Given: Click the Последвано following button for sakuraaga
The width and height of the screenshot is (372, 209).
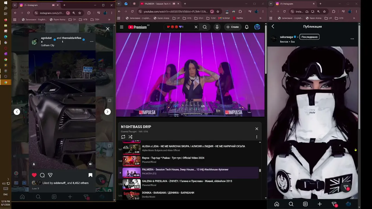Looking at the screenshot, I should pyautogui.click(x=310, y=37).
